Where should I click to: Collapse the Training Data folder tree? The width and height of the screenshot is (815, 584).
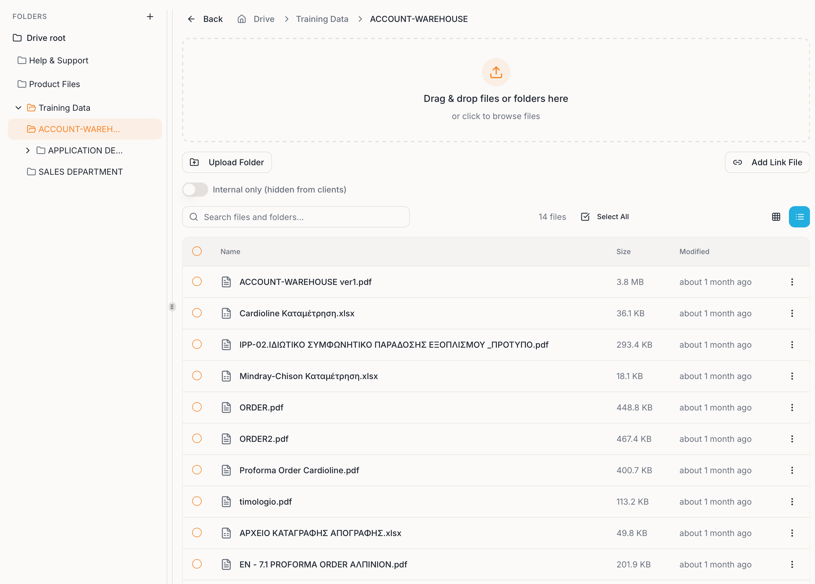point(18,108)
